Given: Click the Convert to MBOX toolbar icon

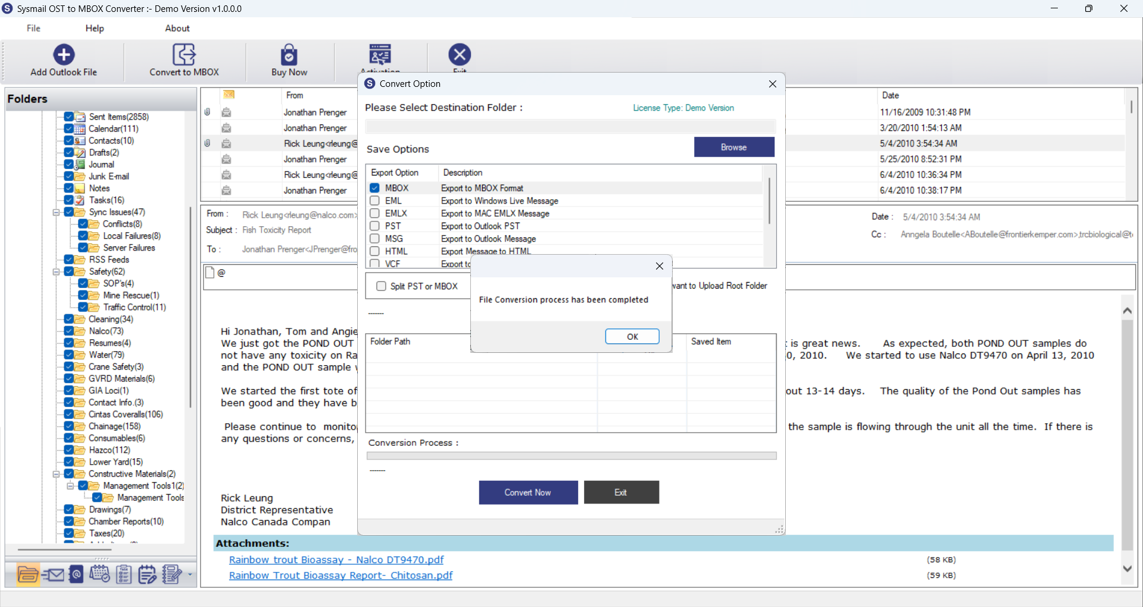Looking at the screenshot, I should pos(184,55).
